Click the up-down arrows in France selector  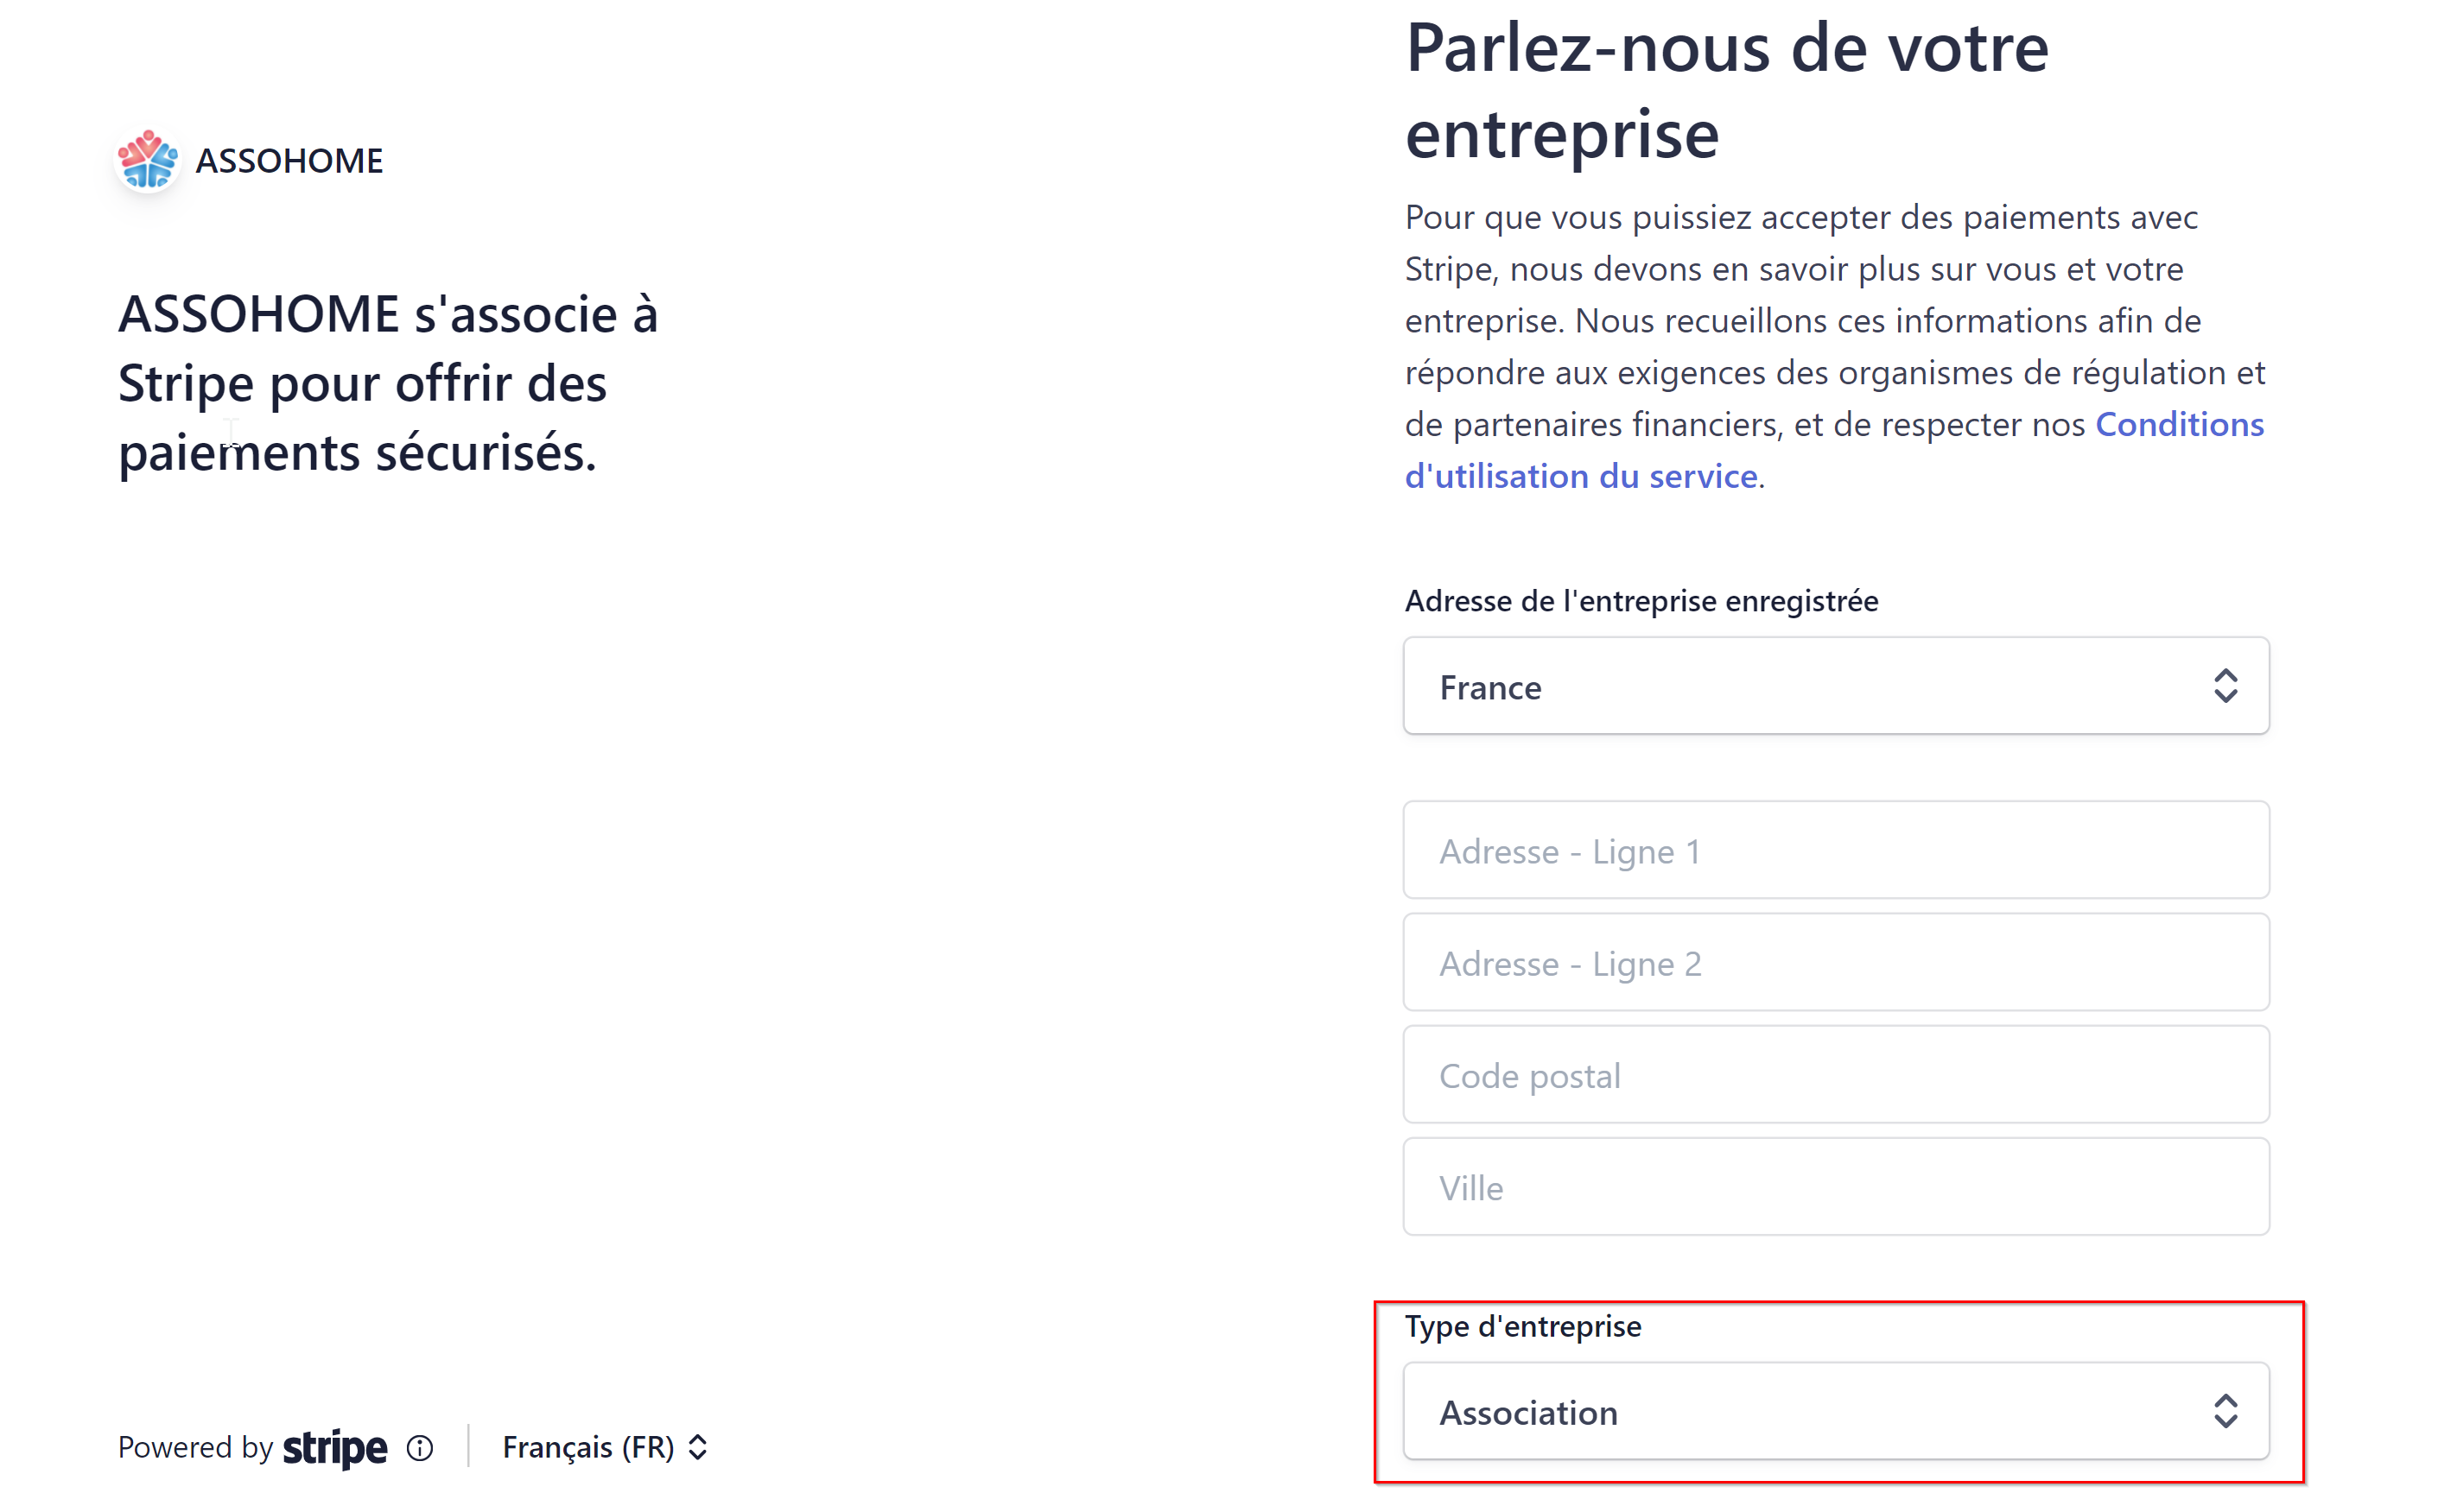click(2224, 687)
